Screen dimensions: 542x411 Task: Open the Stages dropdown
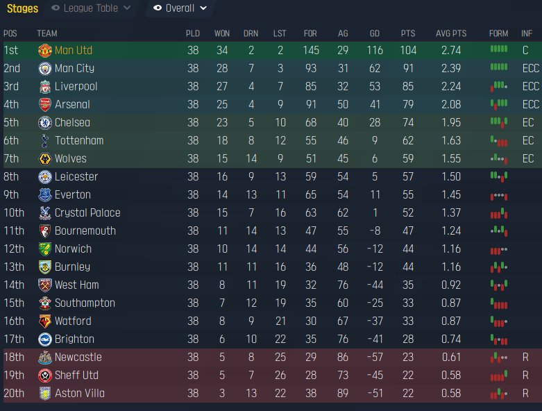[22, 8]
